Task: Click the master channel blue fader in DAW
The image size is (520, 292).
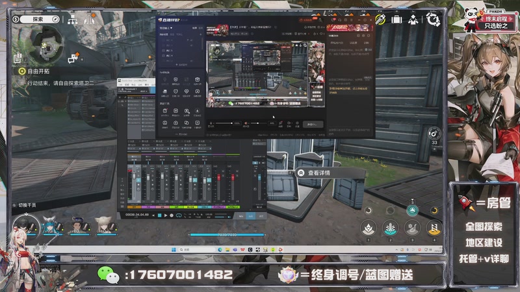Action: [259, 178]
